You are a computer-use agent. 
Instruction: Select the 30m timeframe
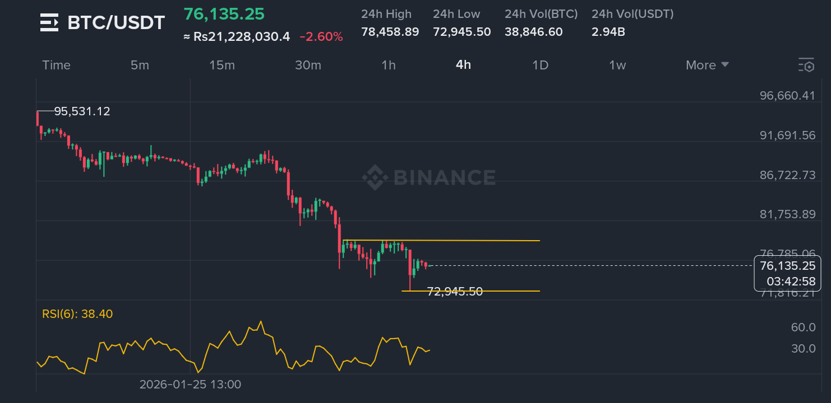(x=308, y=65)
